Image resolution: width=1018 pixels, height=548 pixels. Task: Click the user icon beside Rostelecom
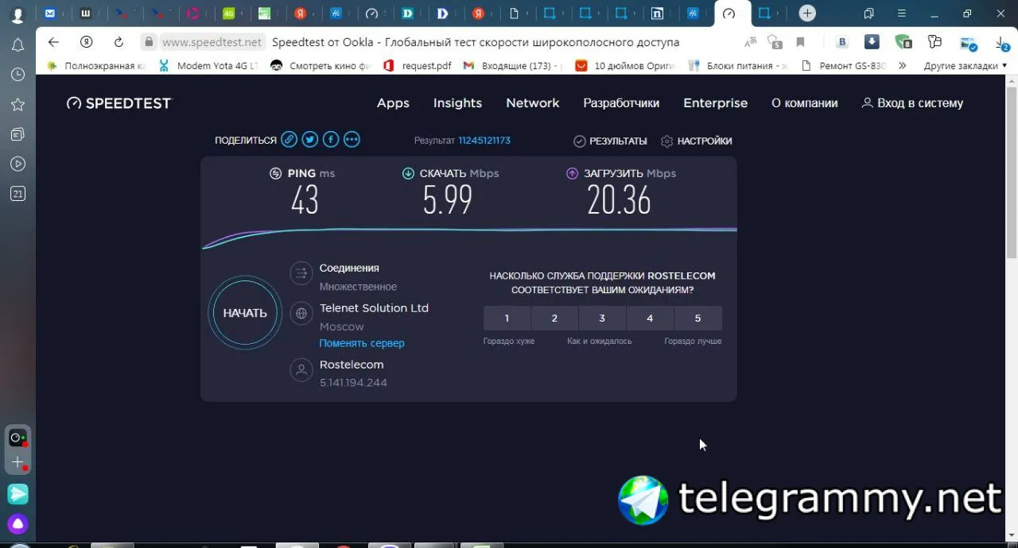[301, 370]
